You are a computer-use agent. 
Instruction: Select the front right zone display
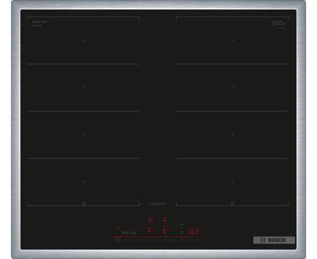[165, 230]
